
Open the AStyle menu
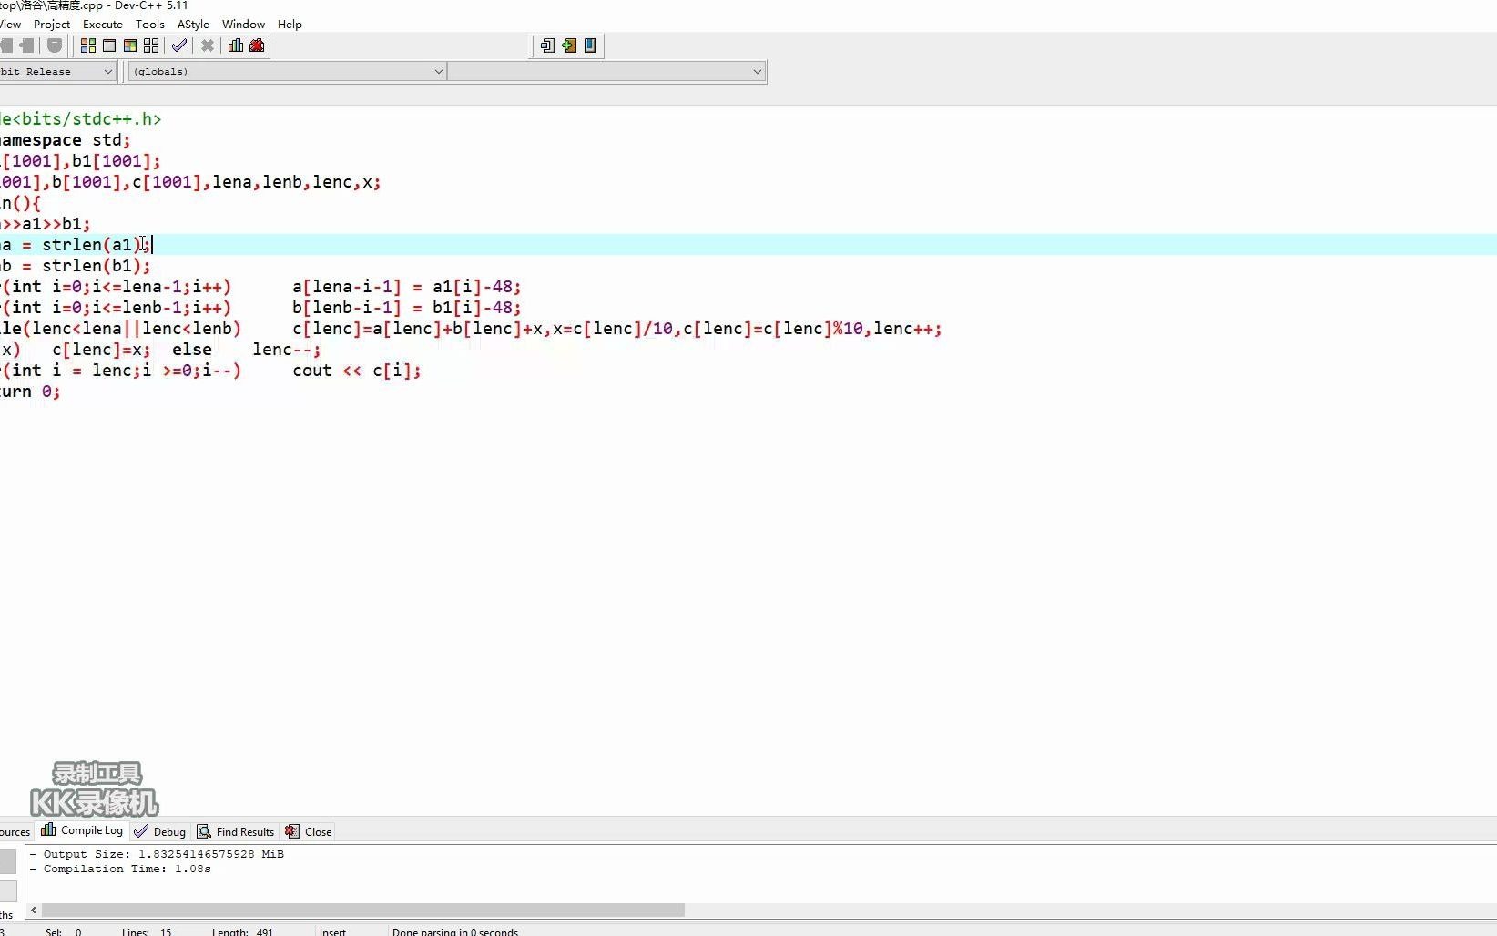point(193,25)
